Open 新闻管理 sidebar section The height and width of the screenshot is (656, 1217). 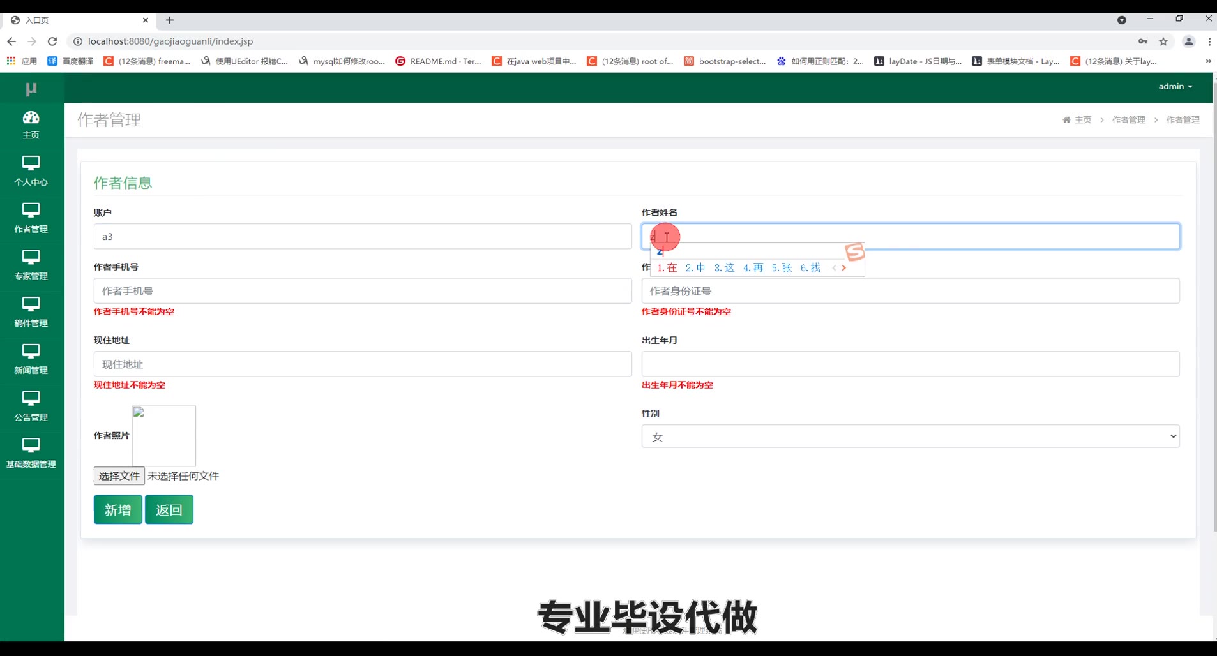[x=31, y=360]
